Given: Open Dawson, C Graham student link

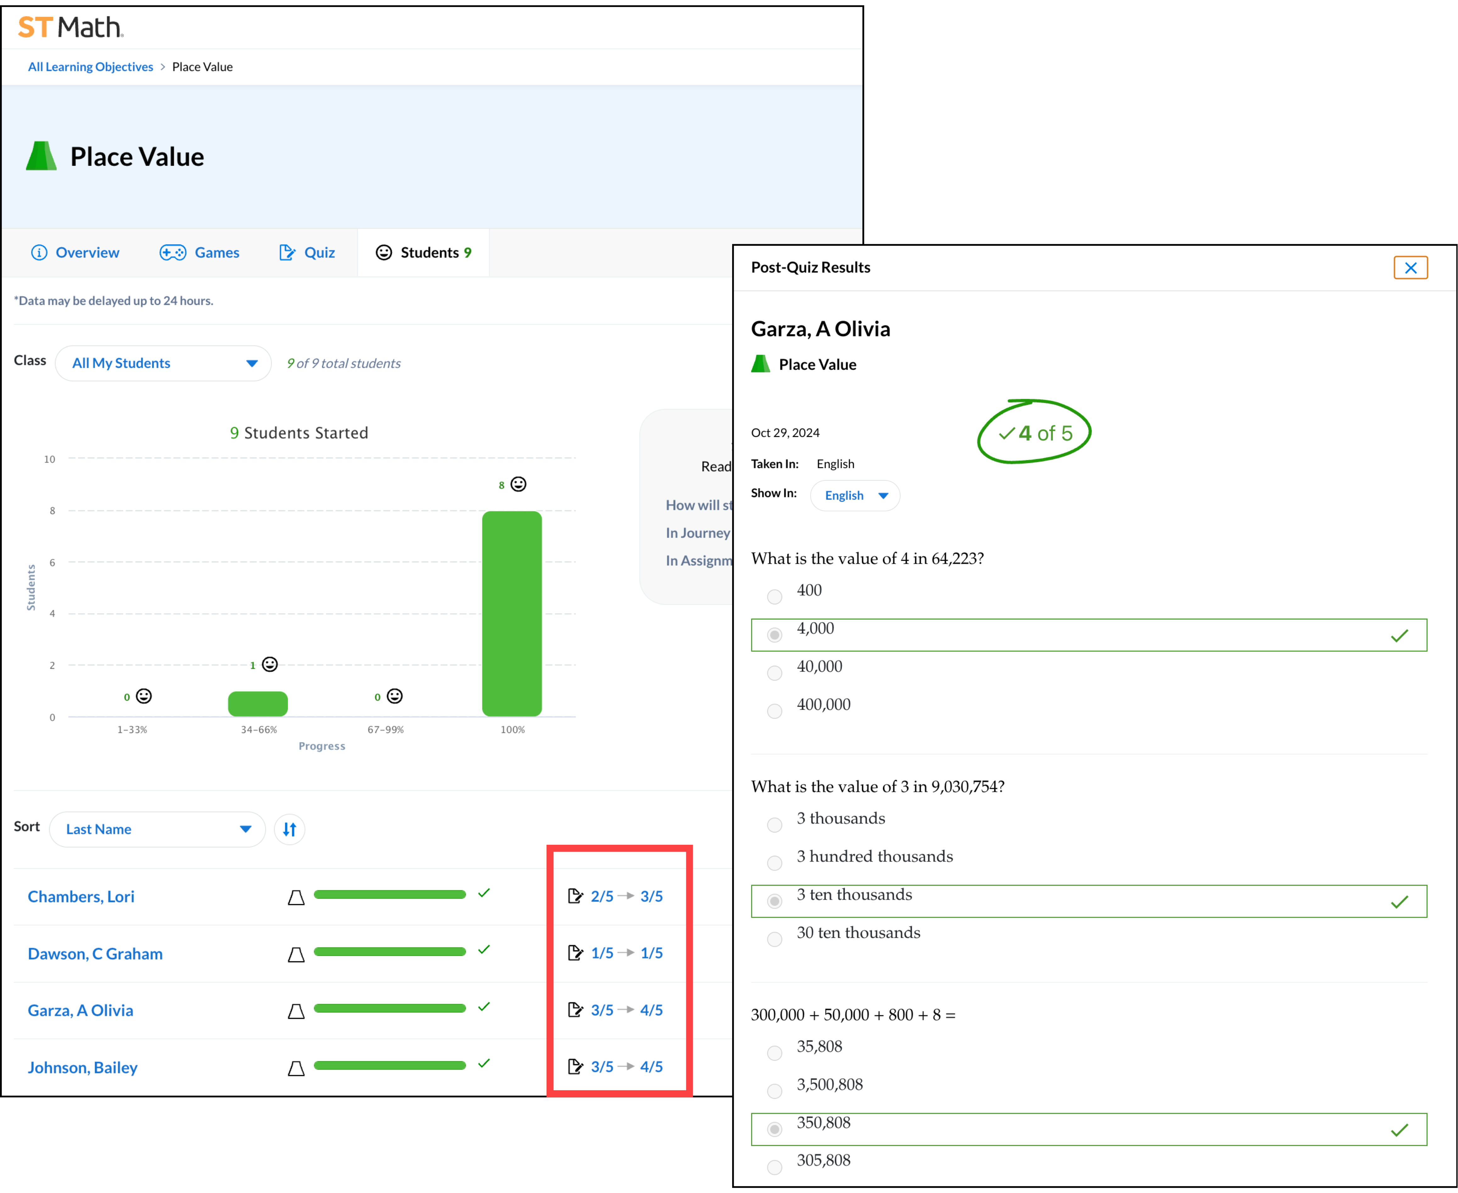Looking at the screenshot, I should point(95,953).
